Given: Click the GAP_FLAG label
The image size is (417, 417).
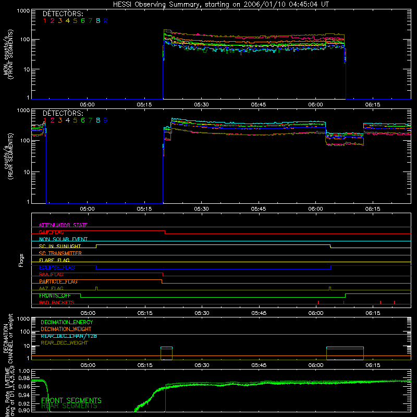Looking at the screenshot, I should (x=51, y=232).
